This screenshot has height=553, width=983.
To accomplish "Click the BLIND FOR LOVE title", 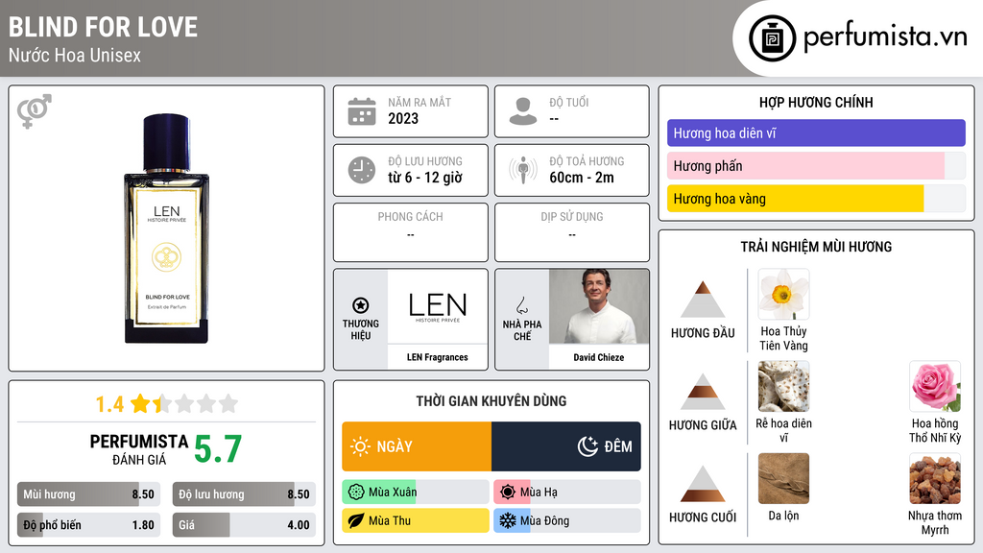I will click(103, 28).
